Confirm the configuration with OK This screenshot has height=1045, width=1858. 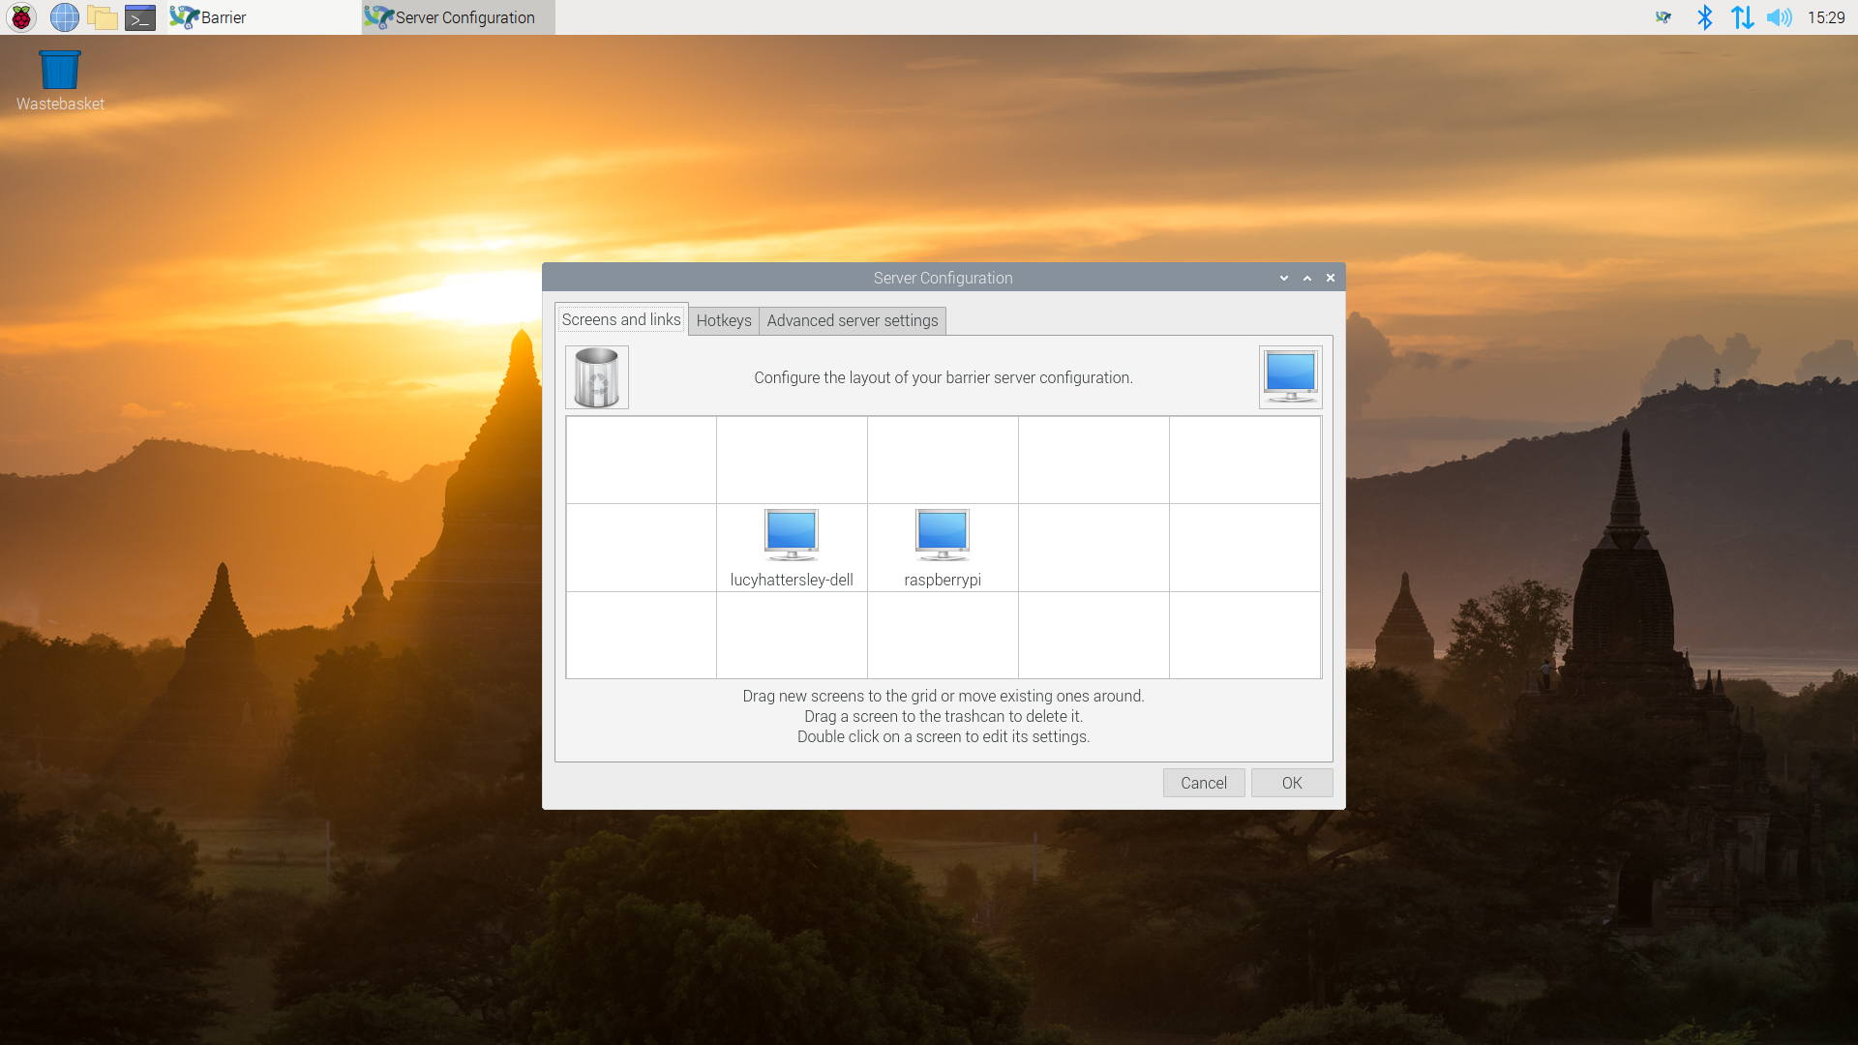coord(1291,782)
